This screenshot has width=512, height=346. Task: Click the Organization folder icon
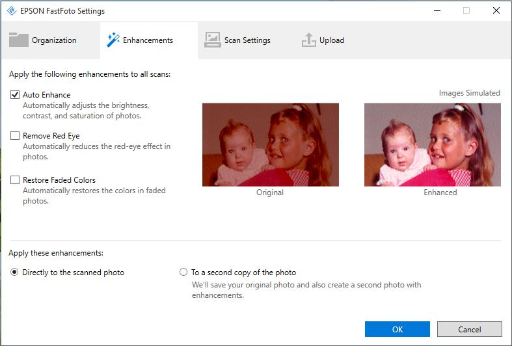pos(19,40)
